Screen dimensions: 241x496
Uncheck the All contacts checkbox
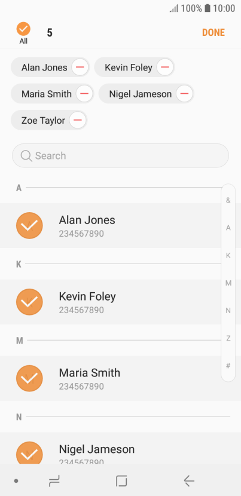click(x=23, y=29)
